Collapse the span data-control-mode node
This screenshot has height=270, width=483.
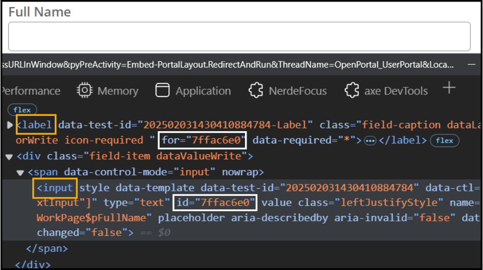click(x=20, y=173)
